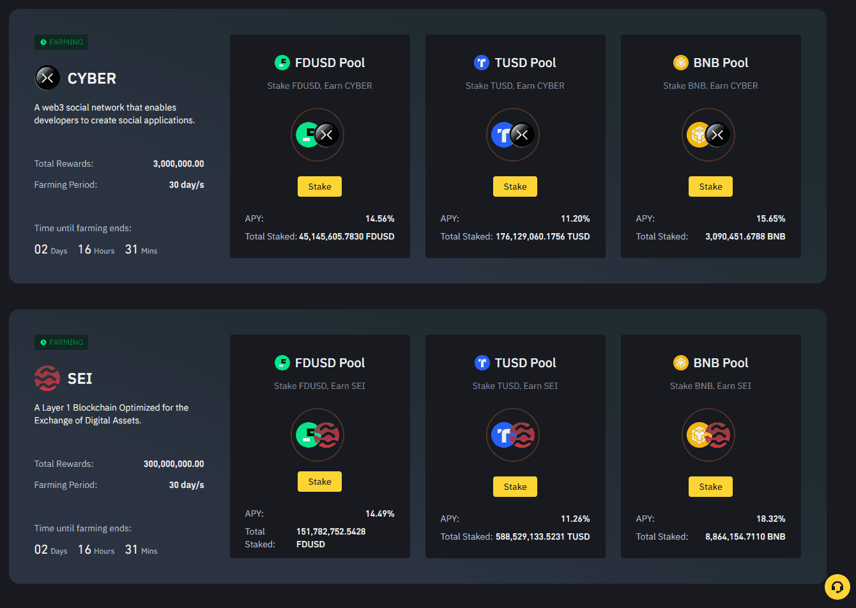This screenshot has width=856, height=608.
Task: Click the BNB-SEI pair icon
Action: (x=708, y=435)
